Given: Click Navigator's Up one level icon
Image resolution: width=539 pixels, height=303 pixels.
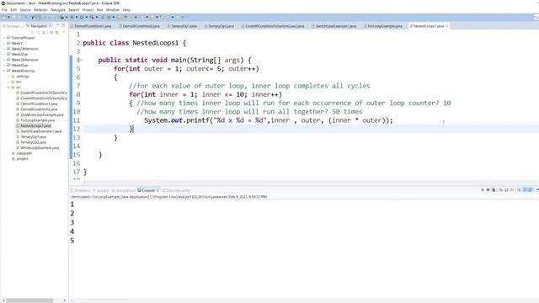Looking at the screenshot, I should [44, 32].
